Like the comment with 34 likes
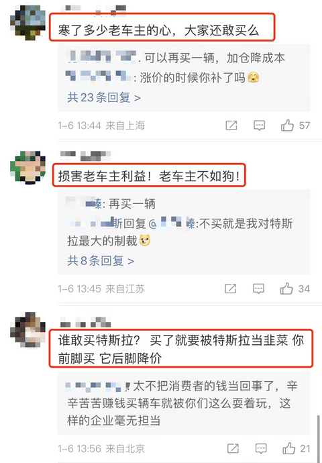 pos(286,288)
